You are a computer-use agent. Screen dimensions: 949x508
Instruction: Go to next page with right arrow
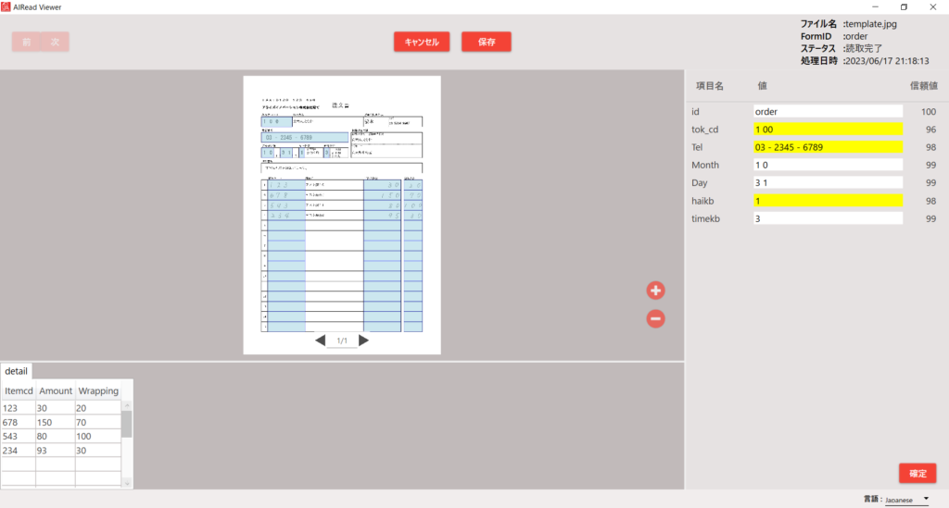tap(363, 341)
